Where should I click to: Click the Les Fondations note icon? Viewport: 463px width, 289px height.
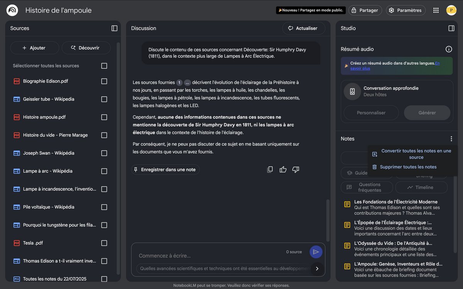pos(347,204)
